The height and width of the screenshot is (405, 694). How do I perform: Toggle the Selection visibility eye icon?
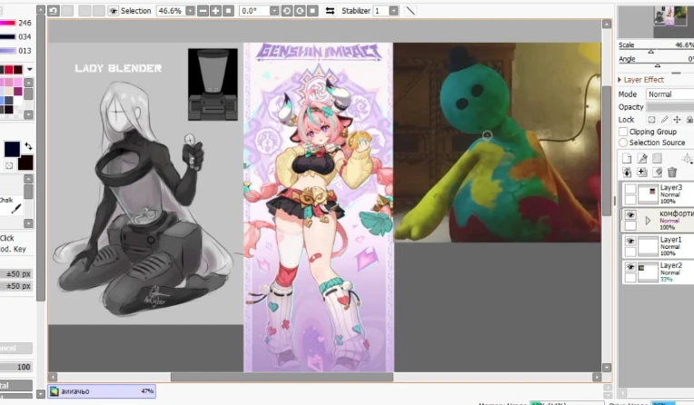pos(114,11)
